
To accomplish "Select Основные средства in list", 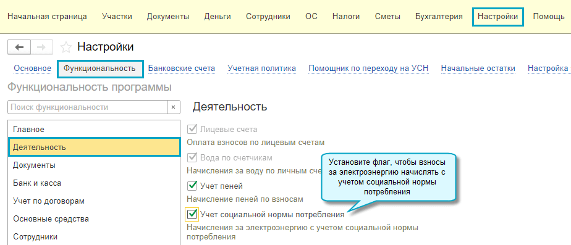I will (x=94, y=219).
